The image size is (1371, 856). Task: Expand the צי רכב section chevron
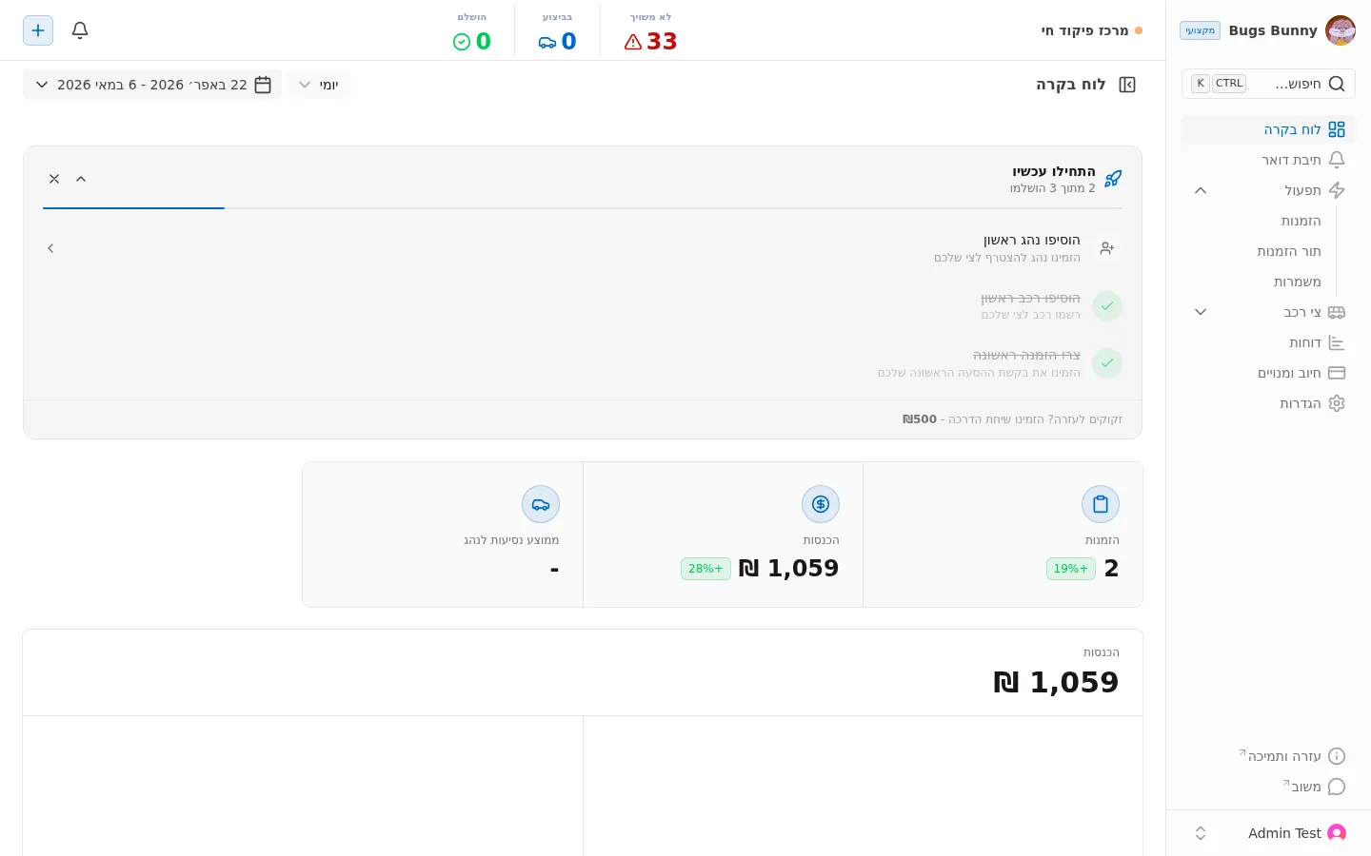pos(1201,312)
